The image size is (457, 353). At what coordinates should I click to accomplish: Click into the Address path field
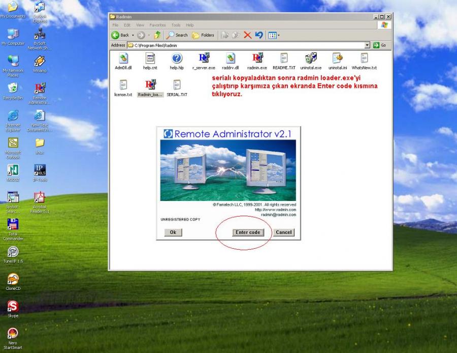coord(246,45)
